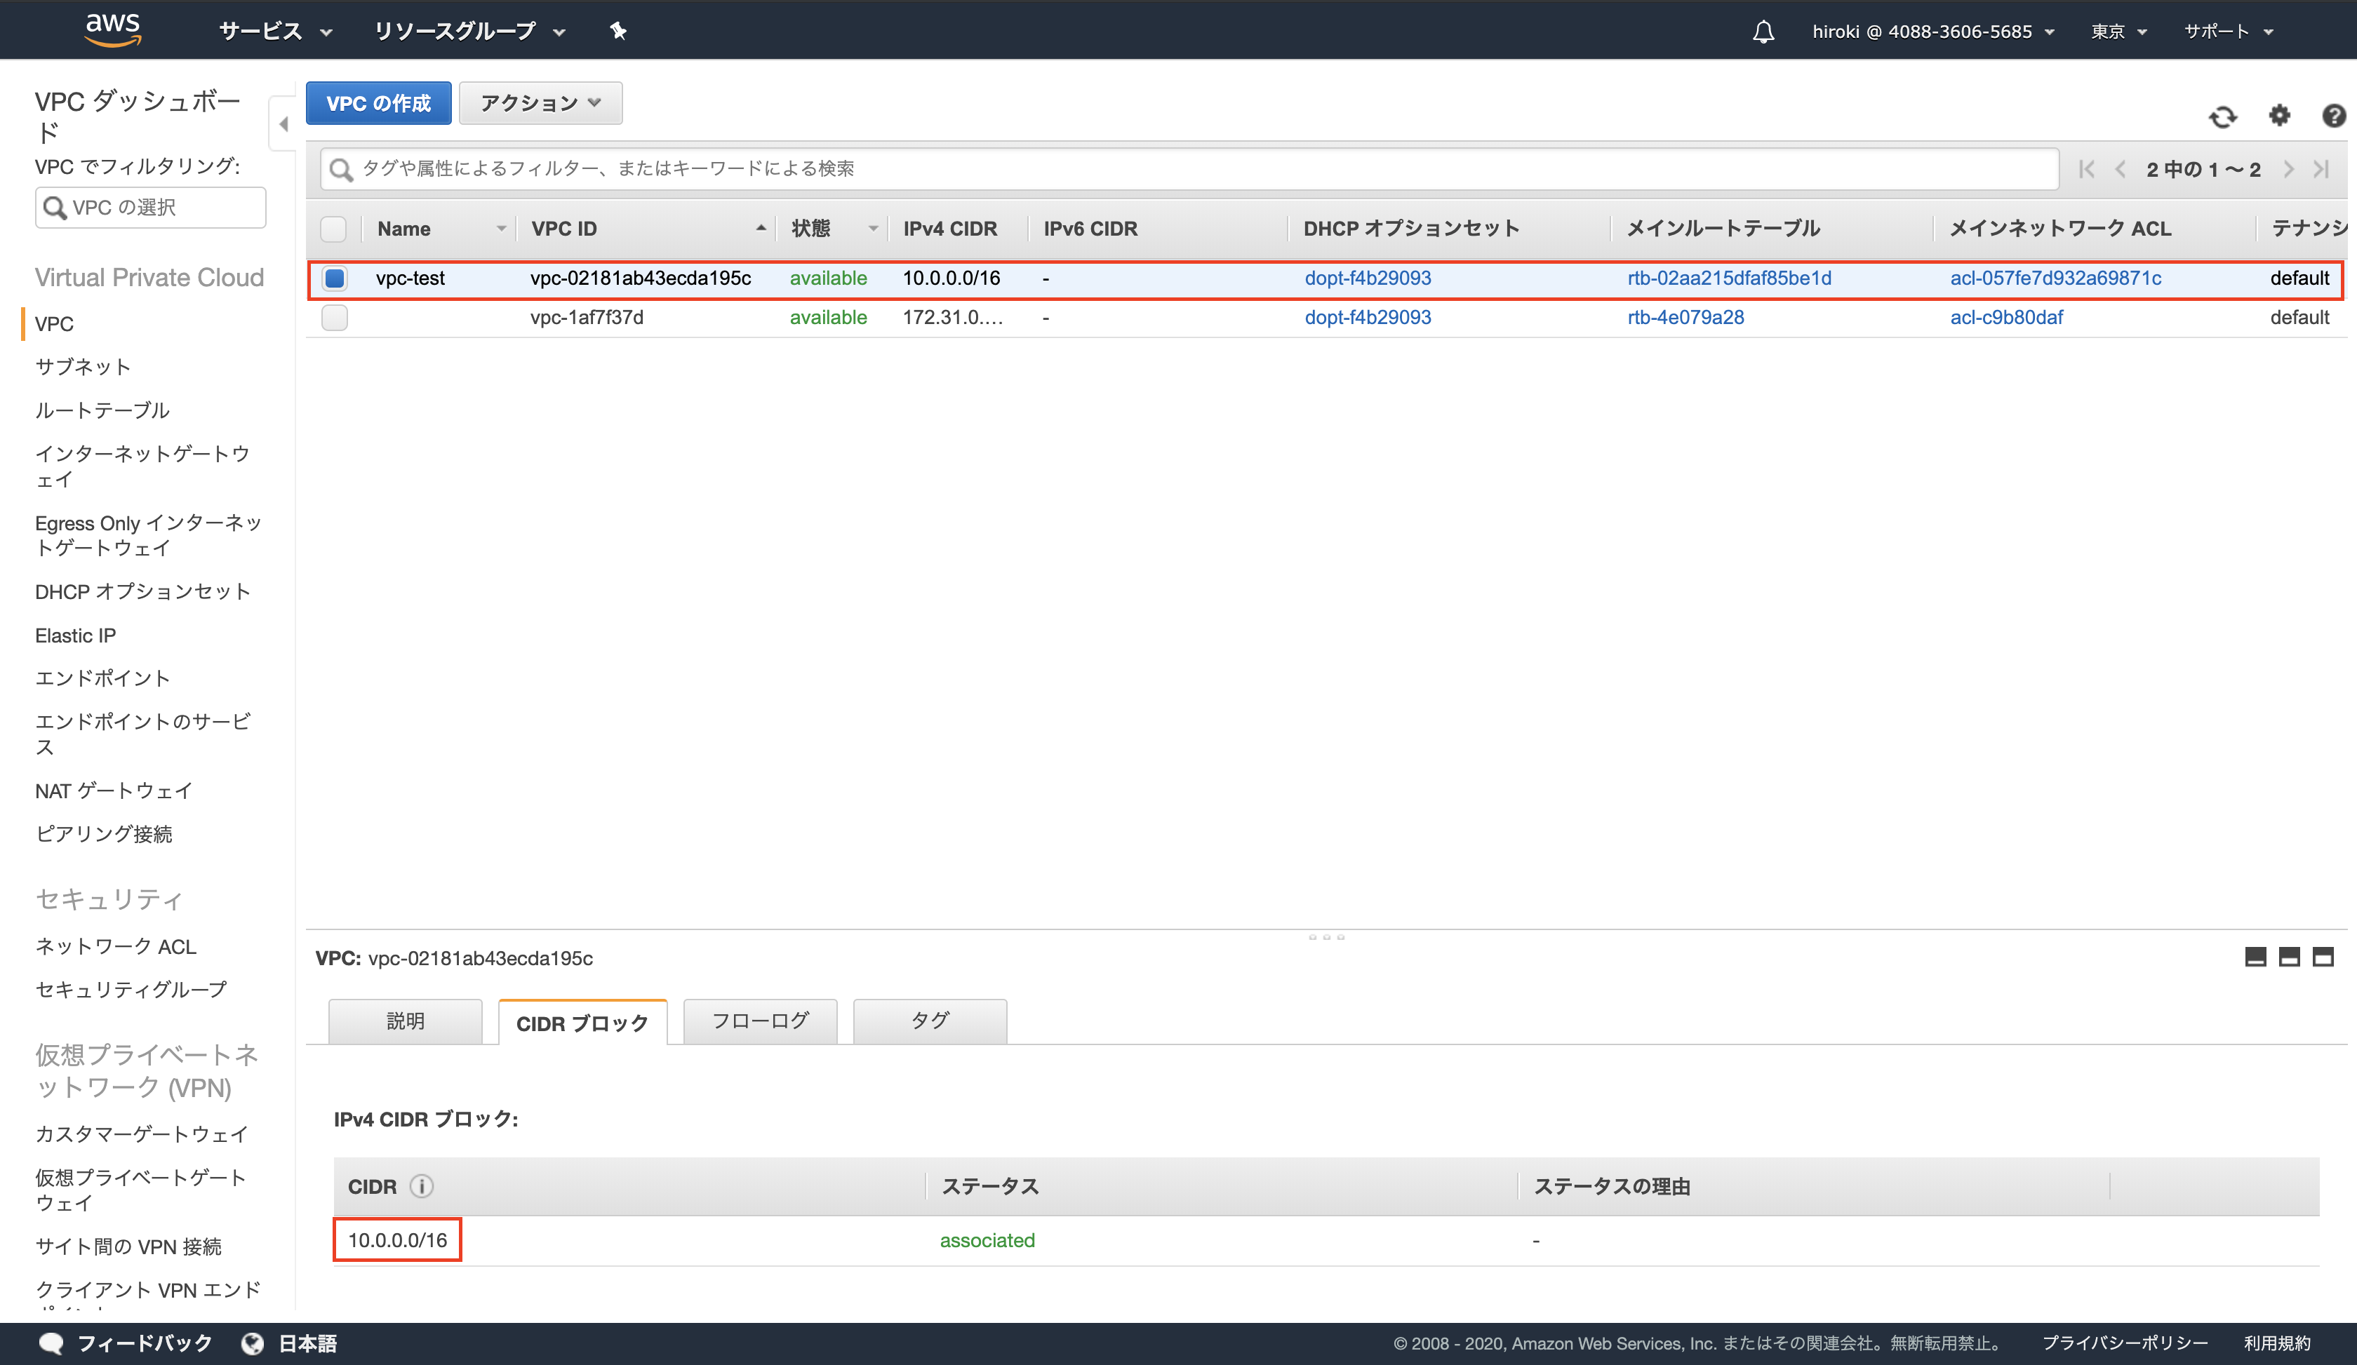Viewport: 2357px width, 1365px height.
Task: Uncheck the vpc-test row checkbox
Action: point(335,278)
